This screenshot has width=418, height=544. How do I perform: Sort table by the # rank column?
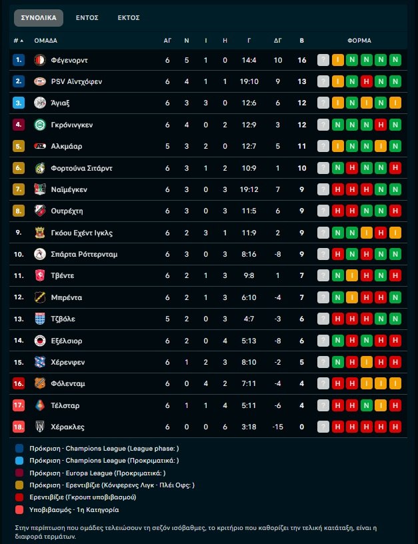(17, 41)
